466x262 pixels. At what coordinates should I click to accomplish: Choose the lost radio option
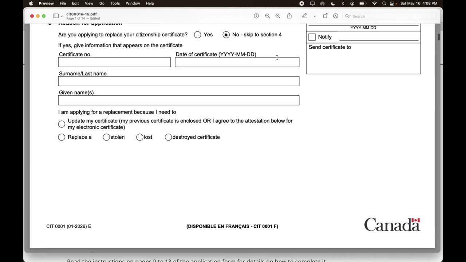tap(140, 137)
